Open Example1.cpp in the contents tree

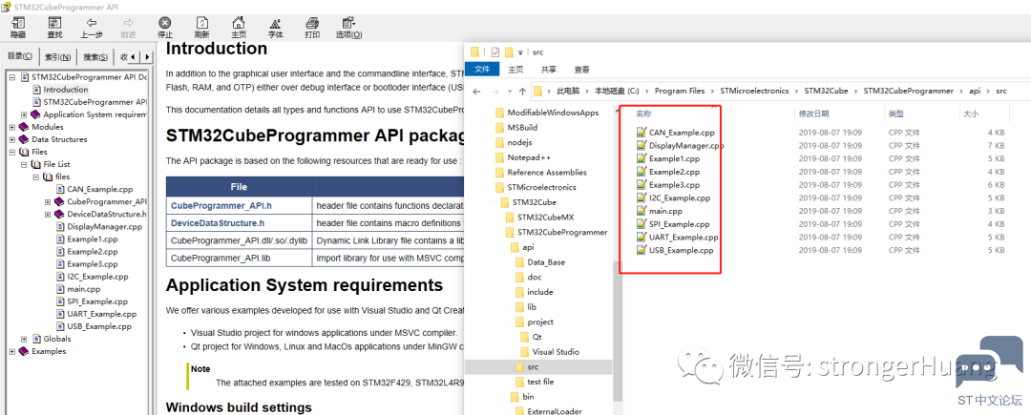92,239
